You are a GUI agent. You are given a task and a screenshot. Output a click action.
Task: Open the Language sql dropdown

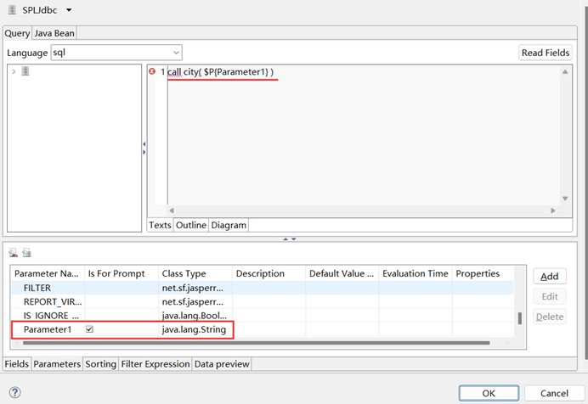tap(116, 53)
